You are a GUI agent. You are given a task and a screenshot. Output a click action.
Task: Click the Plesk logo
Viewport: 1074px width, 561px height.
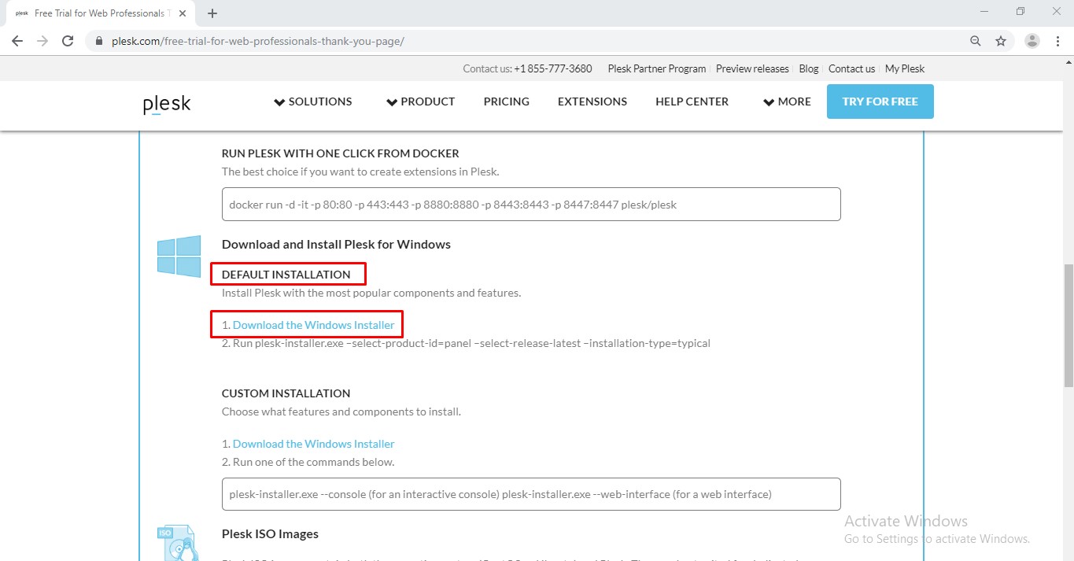tap(167, 104)
